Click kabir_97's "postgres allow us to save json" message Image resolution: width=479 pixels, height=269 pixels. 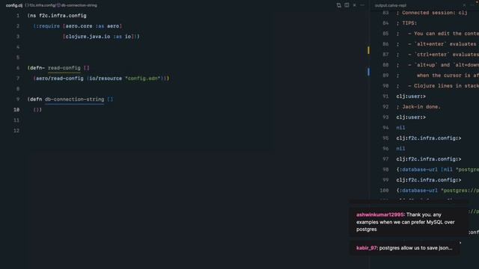click(x=416, y=248)
